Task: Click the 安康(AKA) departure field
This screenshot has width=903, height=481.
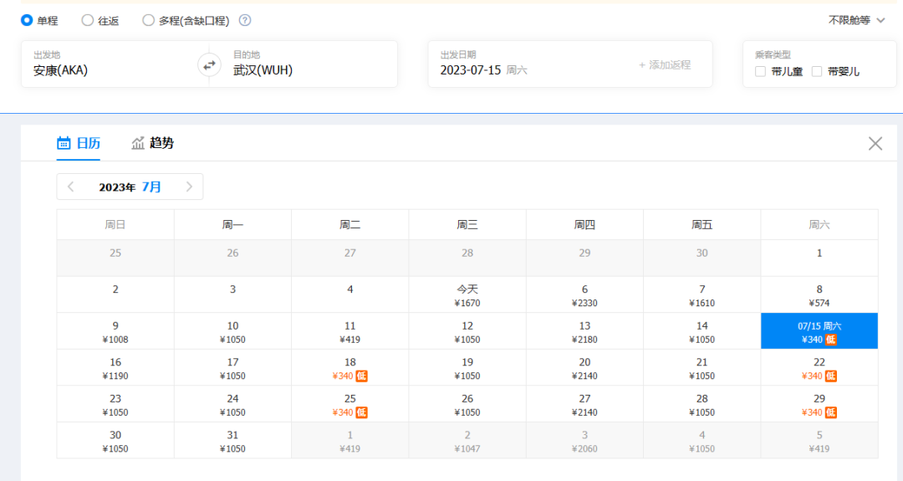Action: coord(109,70)
